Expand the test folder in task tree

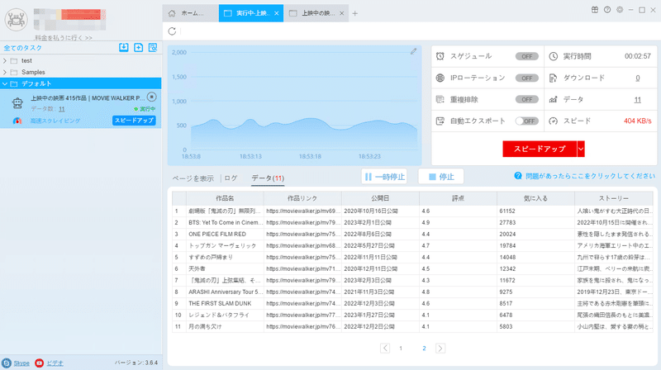[x=5, y=60]
